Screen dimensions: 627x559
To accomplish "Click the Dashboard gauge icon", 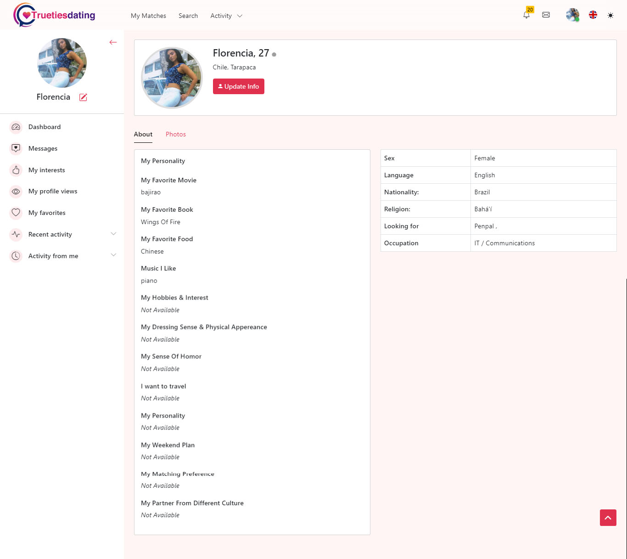I will tap(16, 127).
